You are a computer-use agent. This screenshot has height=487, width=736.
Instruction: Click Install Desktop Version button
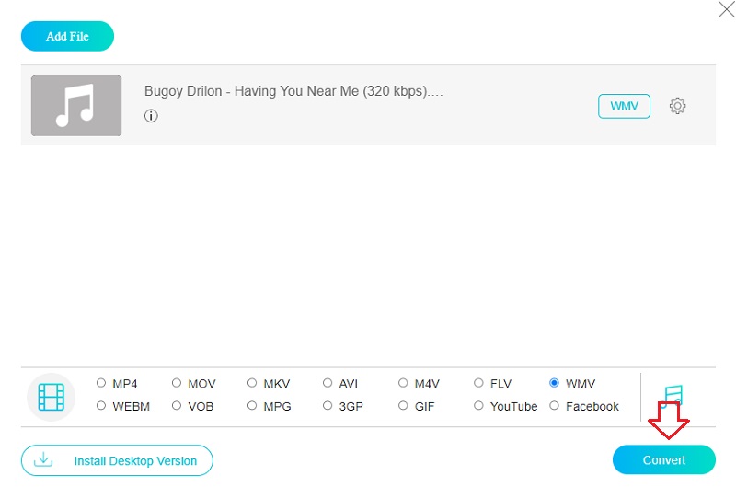[x=117, y=460]
